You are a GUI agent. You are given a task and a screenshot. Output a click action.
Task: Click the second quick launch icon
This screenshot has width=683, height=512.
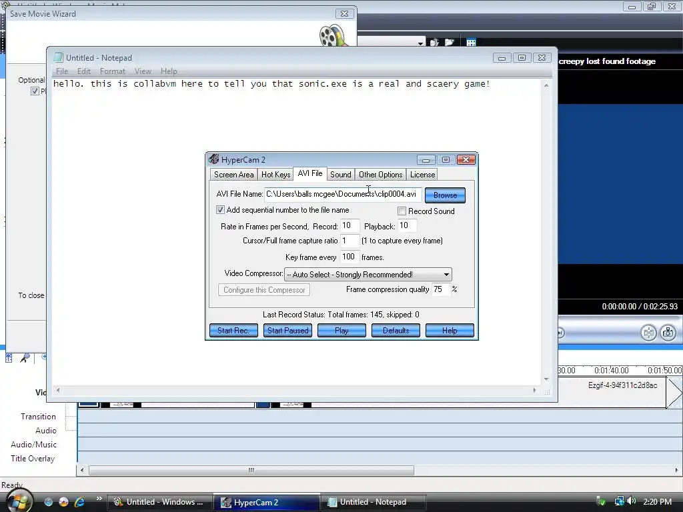(x=63, y=502)
